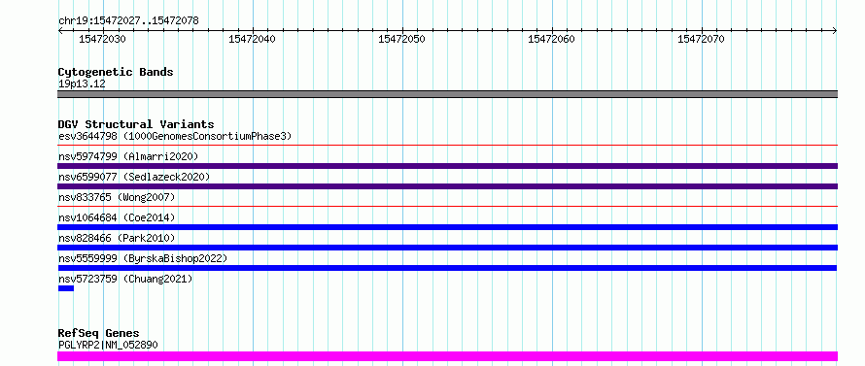This screenshot has height=366, width=865.
Task: Click ruler position 15472070
Action: click(x=701, y=39)
